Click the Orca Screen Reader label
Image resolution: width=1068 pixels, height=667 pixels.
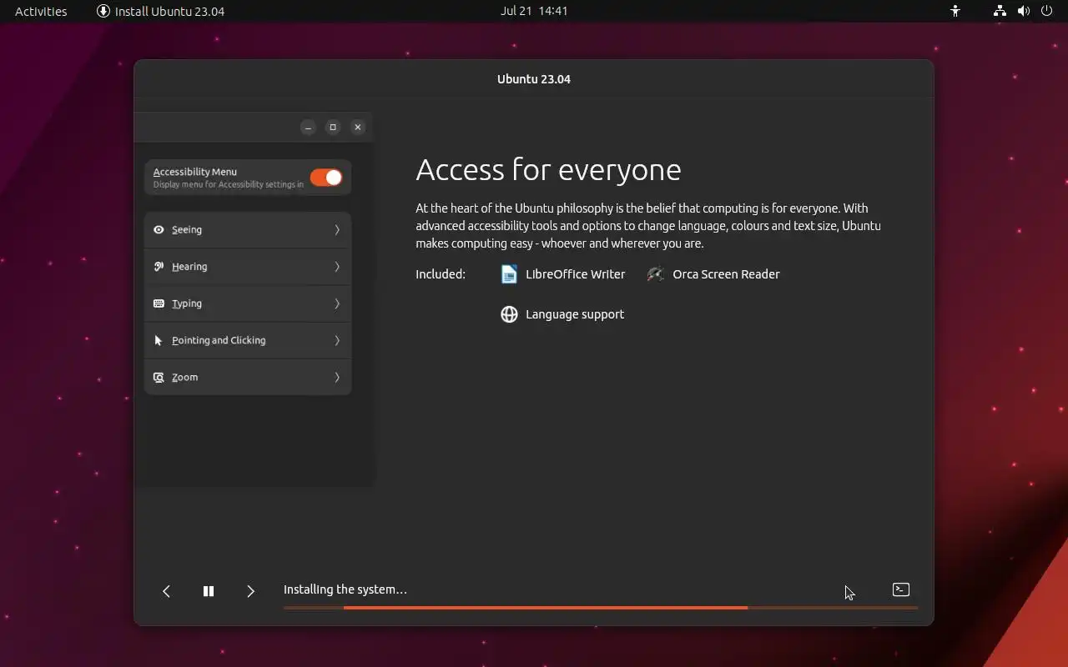click(726, 274)
